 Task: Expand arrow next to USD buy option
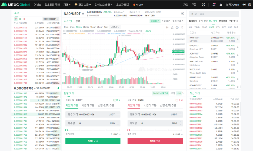pos(183,93)
